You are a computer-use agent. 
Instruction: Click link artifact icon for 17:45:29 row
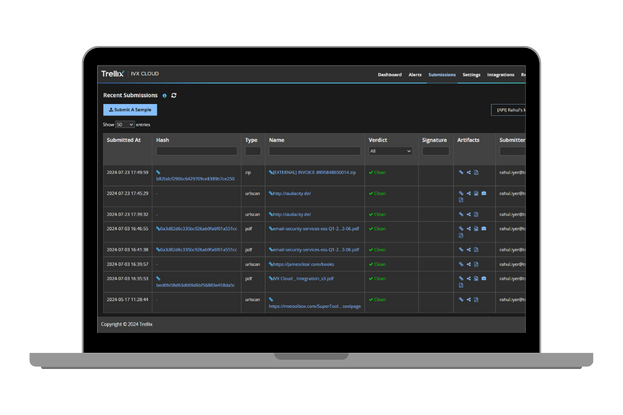(x=461, y=194)
